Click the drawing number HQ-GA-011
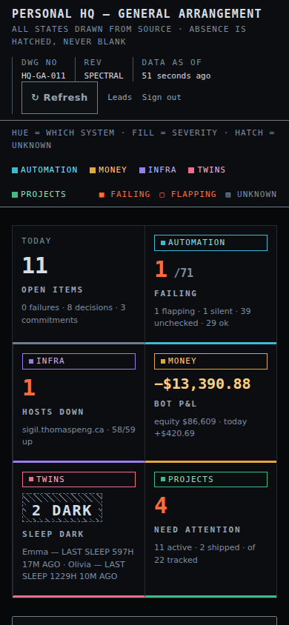 [x=44, y=76]
